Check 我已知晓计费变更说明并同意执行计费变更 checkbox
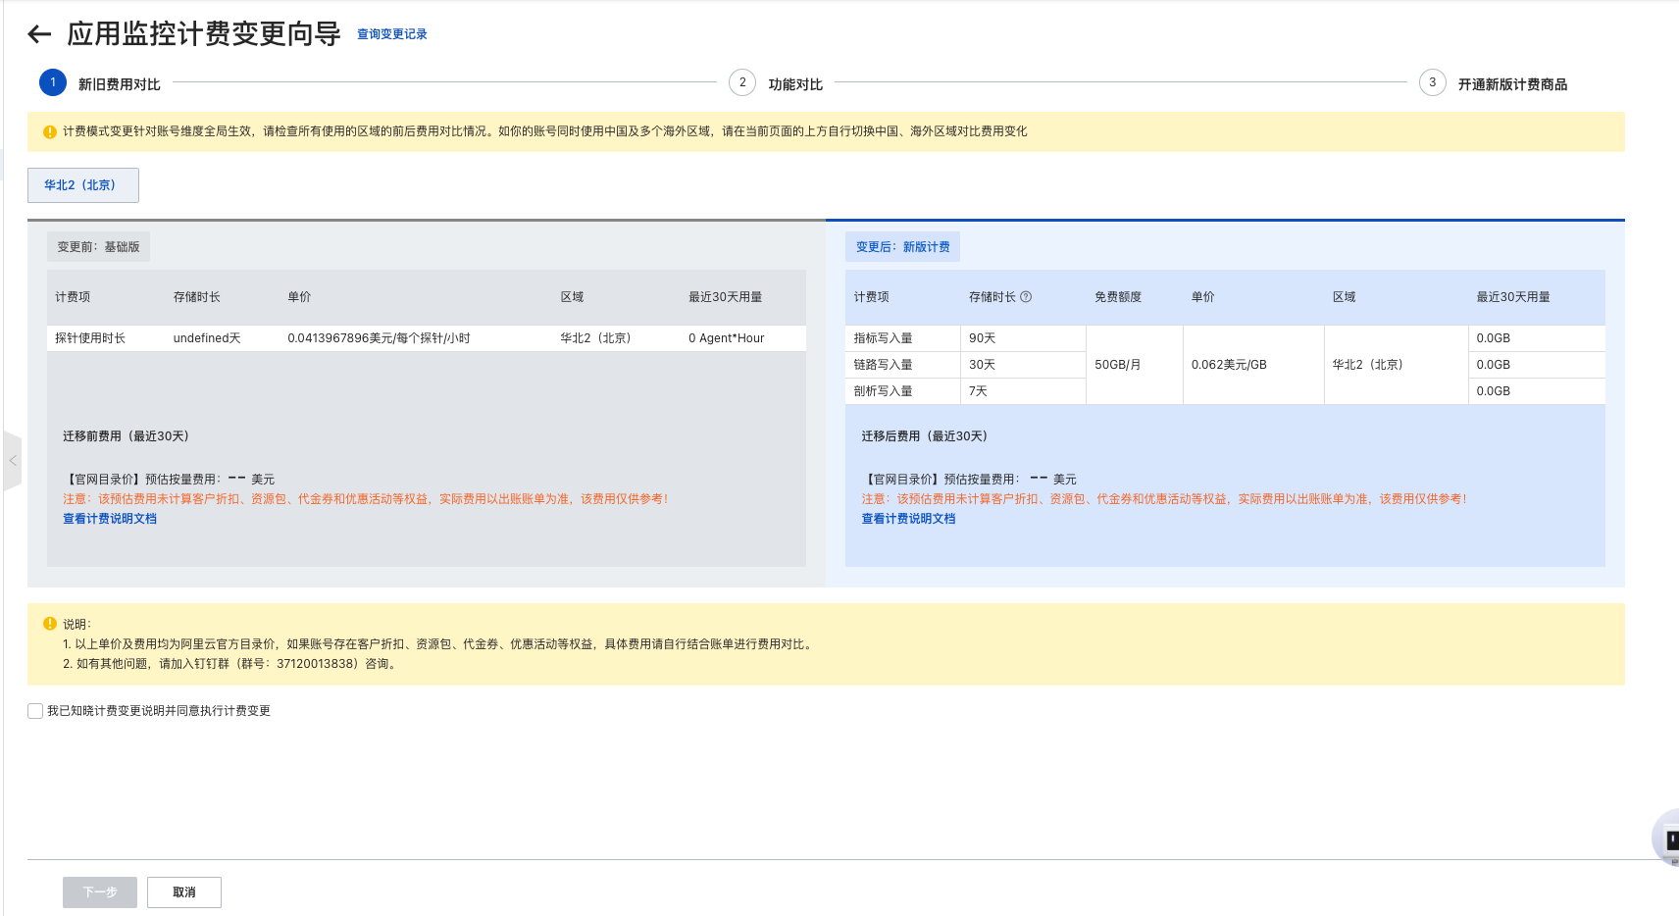This screenshot has height=916, width=1679. tap(35, 711)
